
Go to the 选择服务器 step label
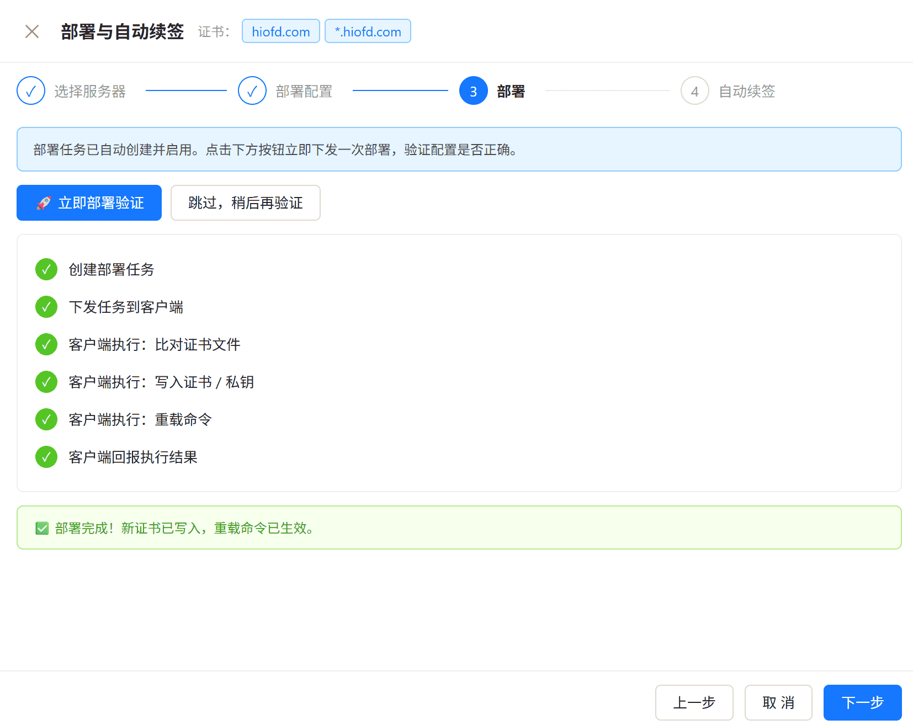click(90, 92)
